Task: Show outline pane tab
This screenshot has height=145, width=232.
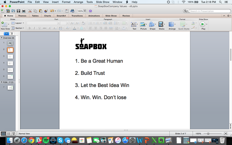Action: [x=12, y=34]
